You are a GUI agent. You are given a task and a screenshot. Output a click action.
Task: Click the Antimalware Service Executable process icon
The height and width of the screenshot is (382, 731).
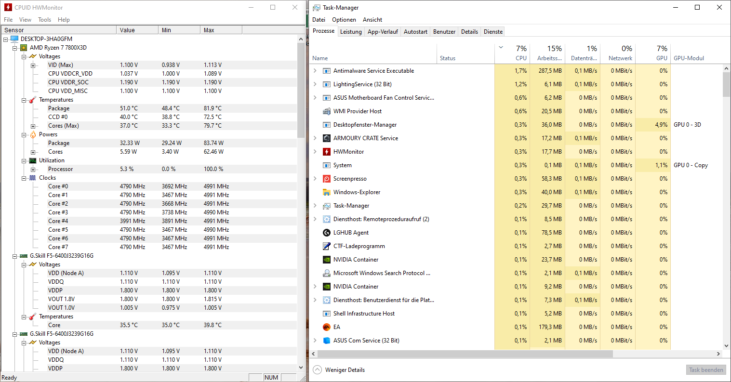tap(327, 71)
